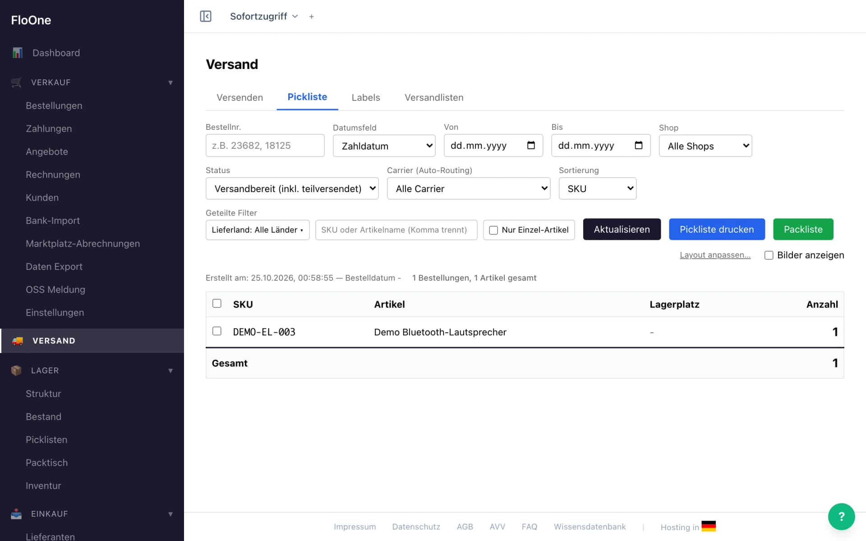Click the Bestellnr. input field
The height and width of the screenshot is (541, 866).
(265, 145)
